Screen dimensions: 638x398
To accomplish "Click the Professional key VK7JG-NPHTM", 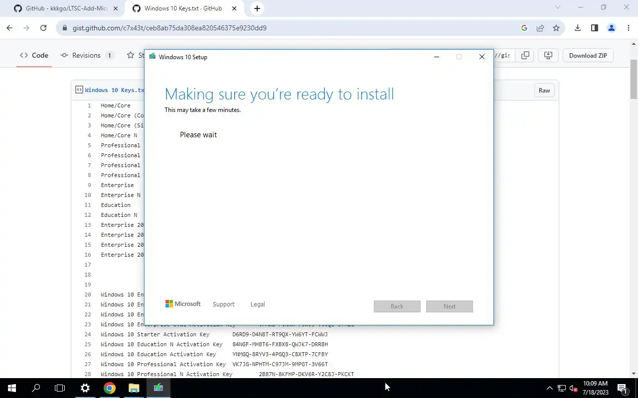I will pyautogui.click(x=280, y=364).
